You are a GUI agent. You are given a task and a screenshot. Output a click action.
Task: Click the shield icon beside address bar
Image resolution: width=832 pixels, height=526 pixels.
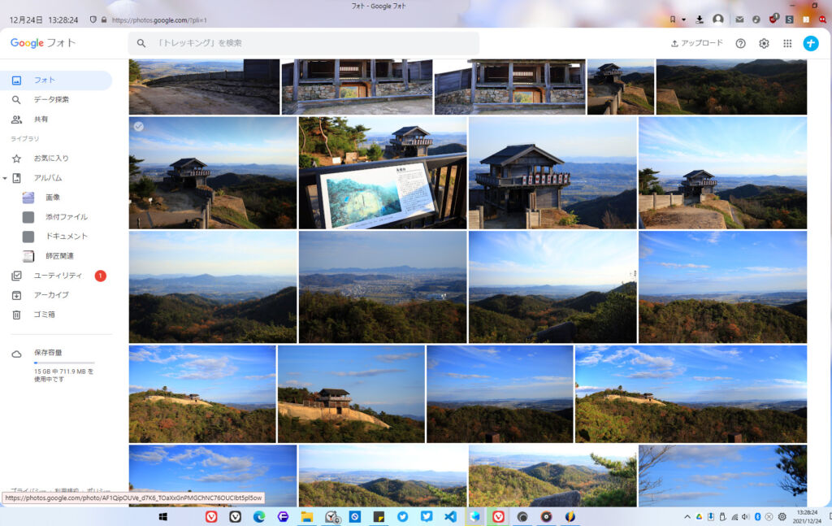pos(93,20)
